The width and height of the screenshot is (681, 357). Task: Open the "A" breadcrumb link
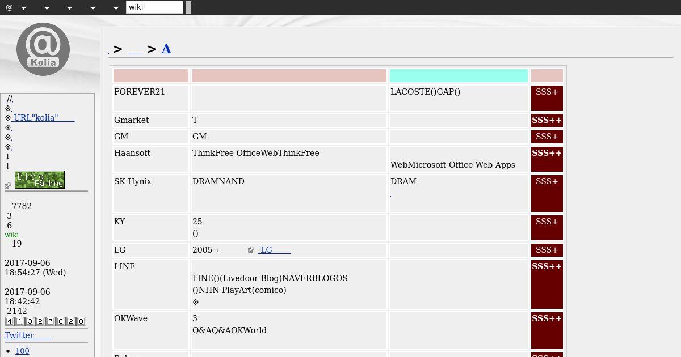[x=166, y=49]
